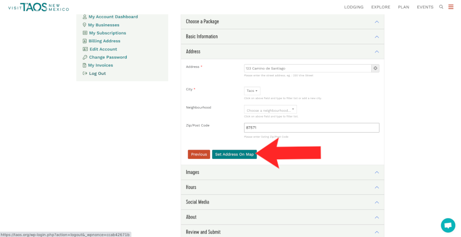
Task: Expand the Hours section
Action: (x=282, y=187)
